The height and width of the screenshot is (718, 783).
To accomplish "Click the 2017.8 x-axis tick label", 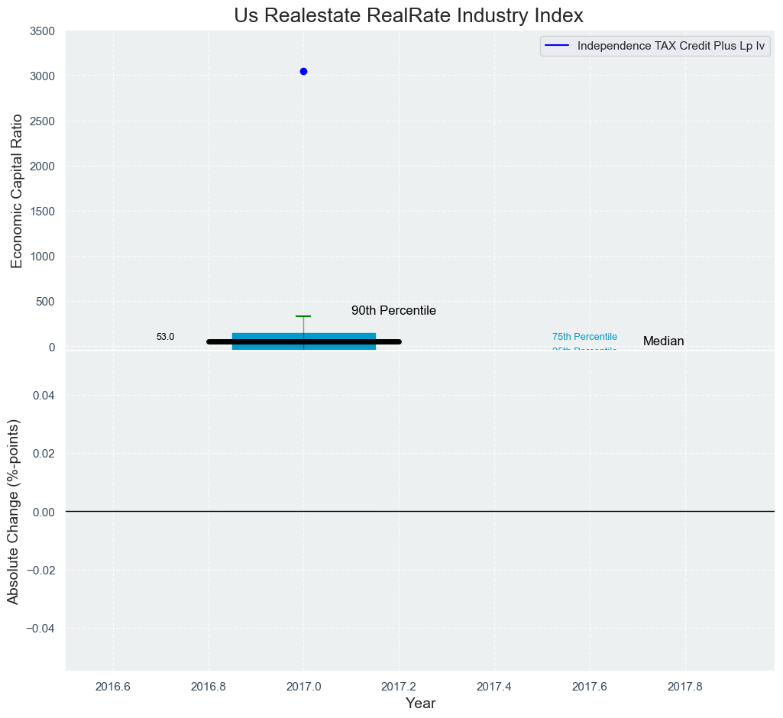I will (685, 685).
